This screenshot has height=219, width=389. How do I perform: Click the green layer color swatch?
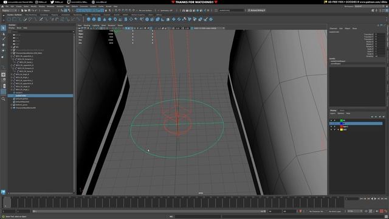342,120
